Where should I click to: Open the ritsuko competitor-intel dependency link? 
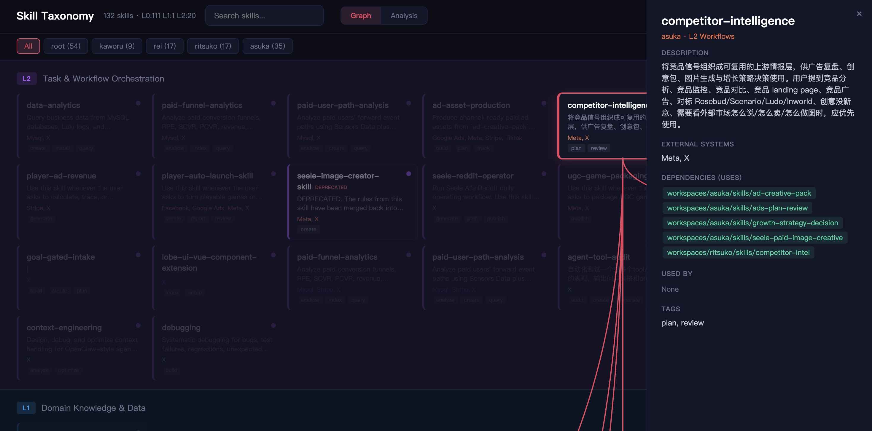pyautogui.click(x=738, y=252)
